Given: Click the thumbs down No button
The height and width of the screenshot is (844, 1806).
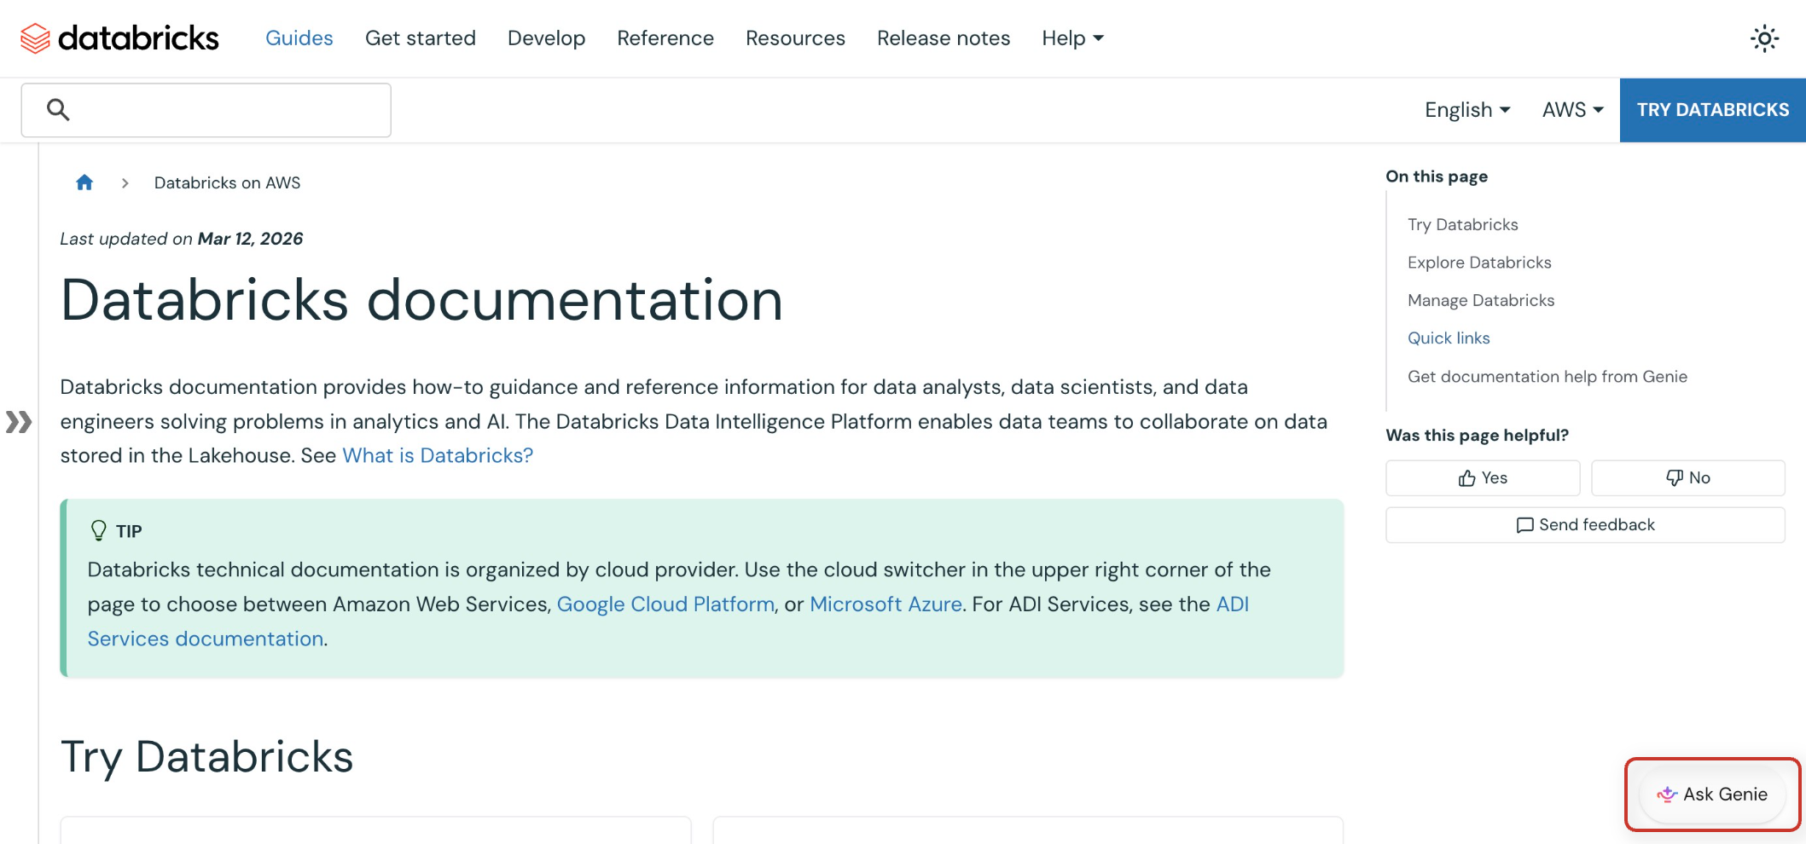Looking at the screenshot, I should pyautogui.click(x=1687, y=478).
